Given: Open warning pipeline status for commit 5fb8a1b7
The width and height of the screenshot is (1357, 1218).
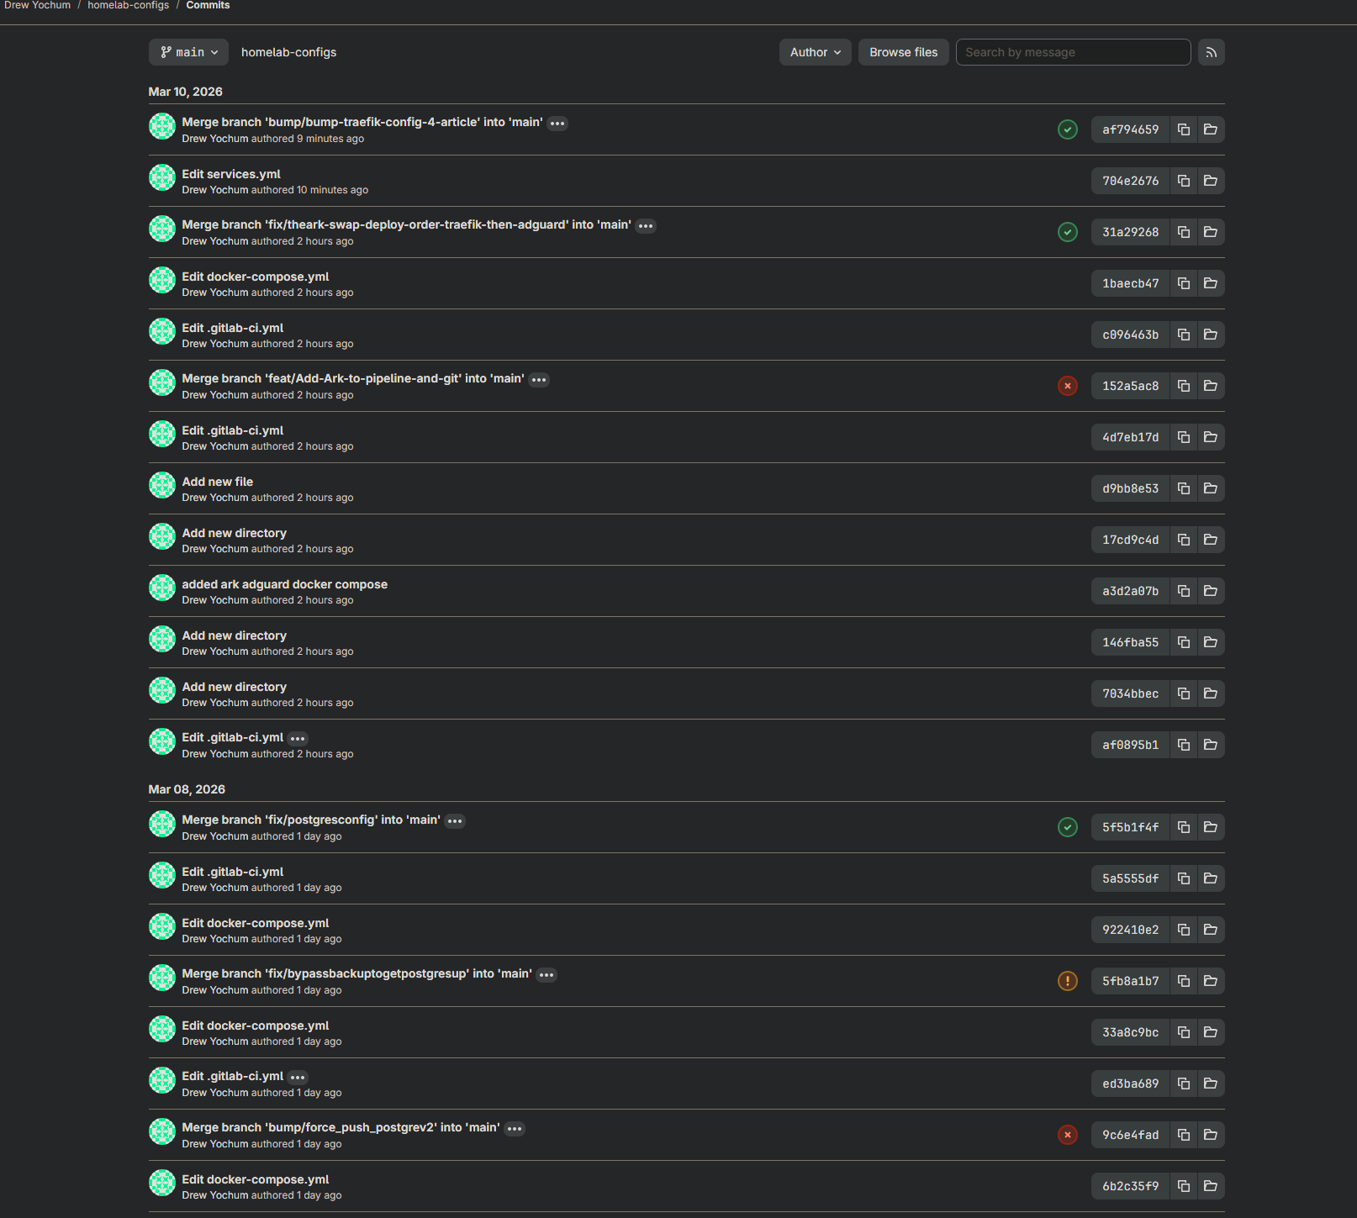Looking at the screenshot, I should click(x=1067, y=981).
